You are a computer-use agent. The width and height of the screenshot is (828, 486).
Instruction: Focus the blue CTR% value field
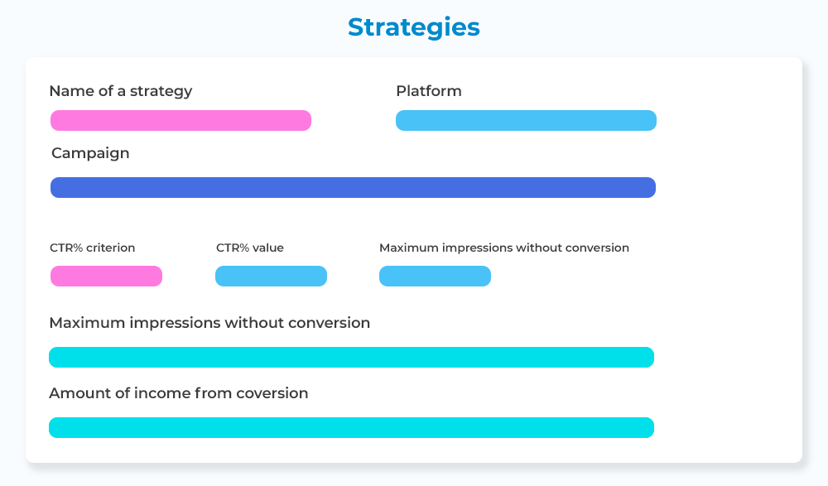coord(271,277)
